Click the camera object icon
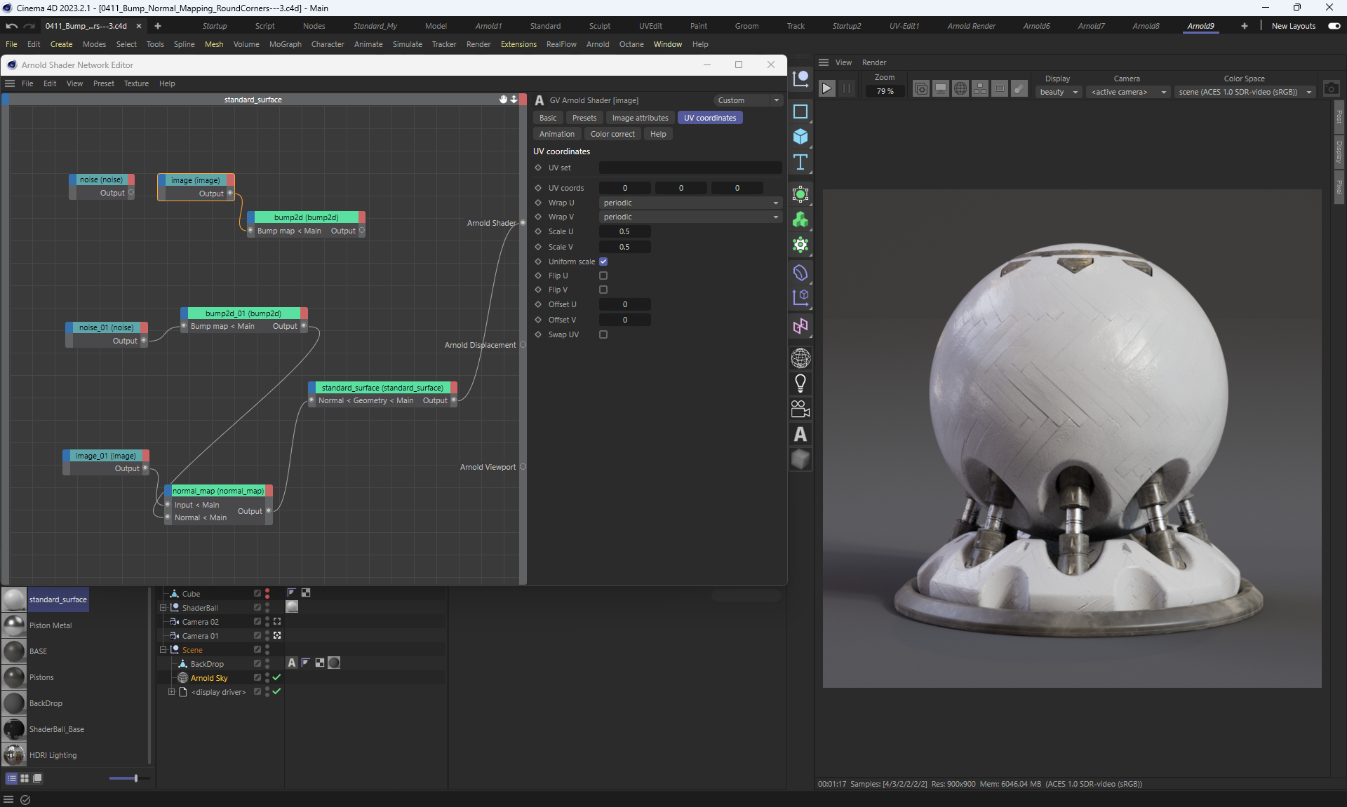The width and height of the screenshot is (1347, 807). click(x=800, y=409)
